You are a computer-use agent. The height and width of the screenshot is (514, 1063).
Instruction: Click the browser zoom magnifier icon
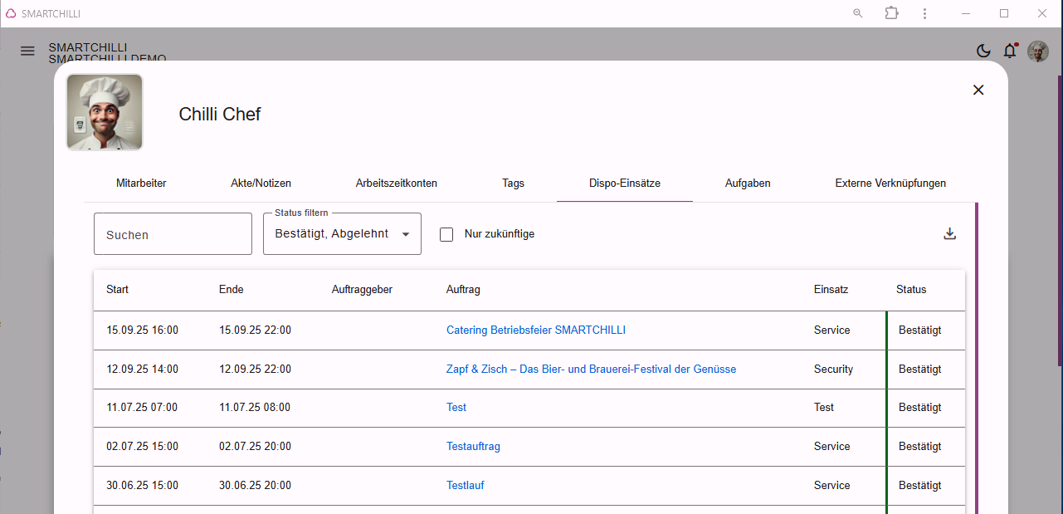[x=858, y=13]
